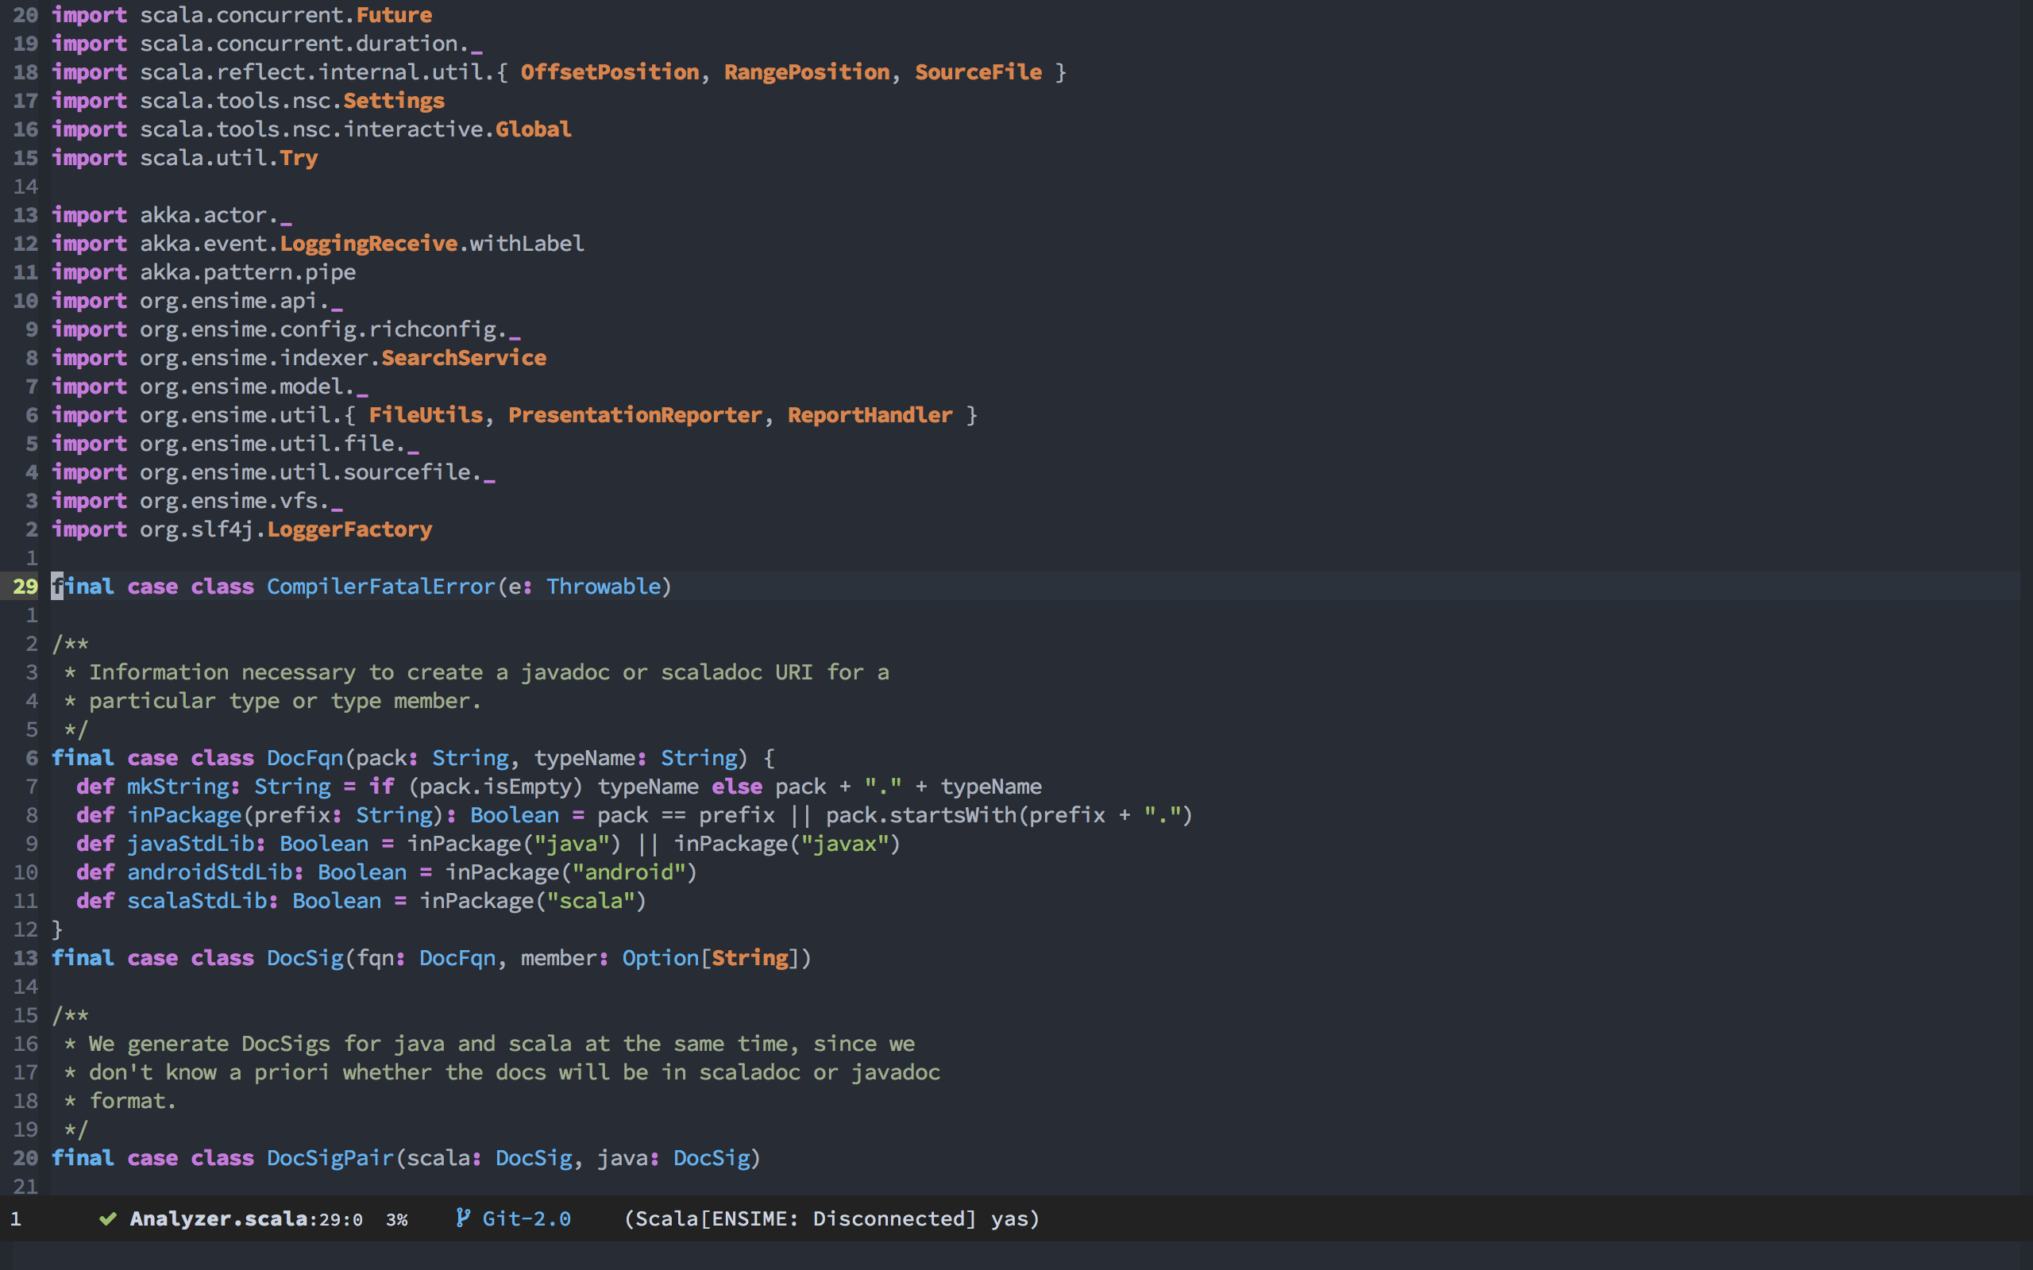
Task: Click ReportHandler in util import
Action: (870, 415)
